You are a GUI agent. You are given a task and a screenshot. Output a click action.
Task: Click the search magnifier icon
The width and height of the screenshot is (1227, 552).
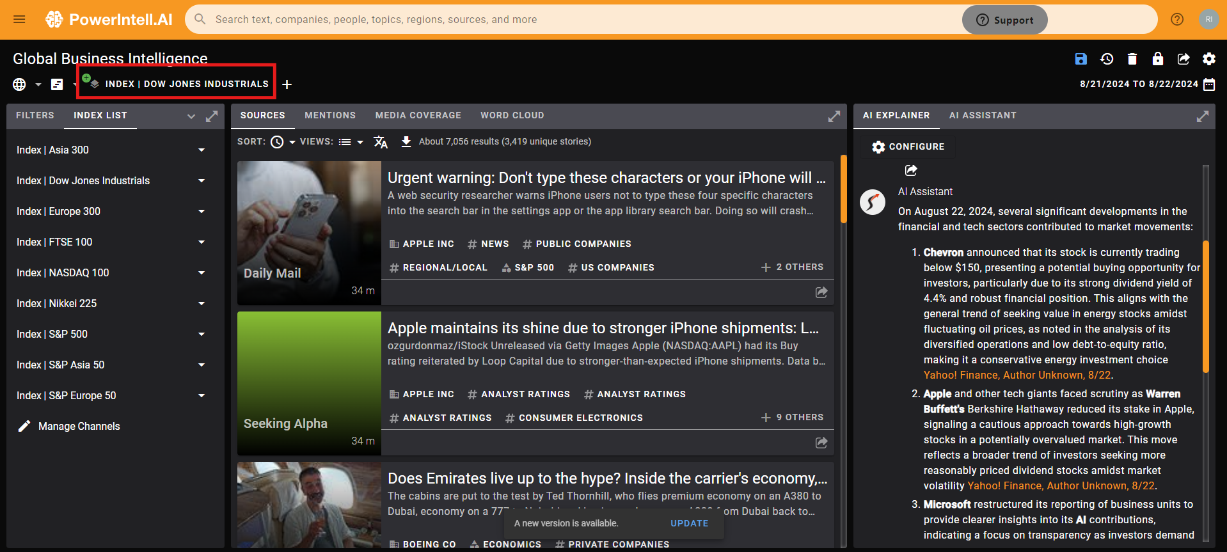tap(200, 19)
